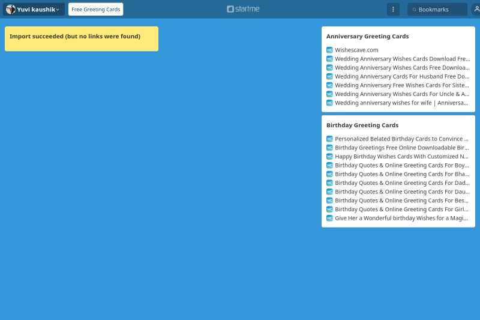Image resolution: width=480 pixels, height=320 pixels.
Task: Open Birthday Quotes Greeting Cards For Bha... link
Action: (402, 174)
